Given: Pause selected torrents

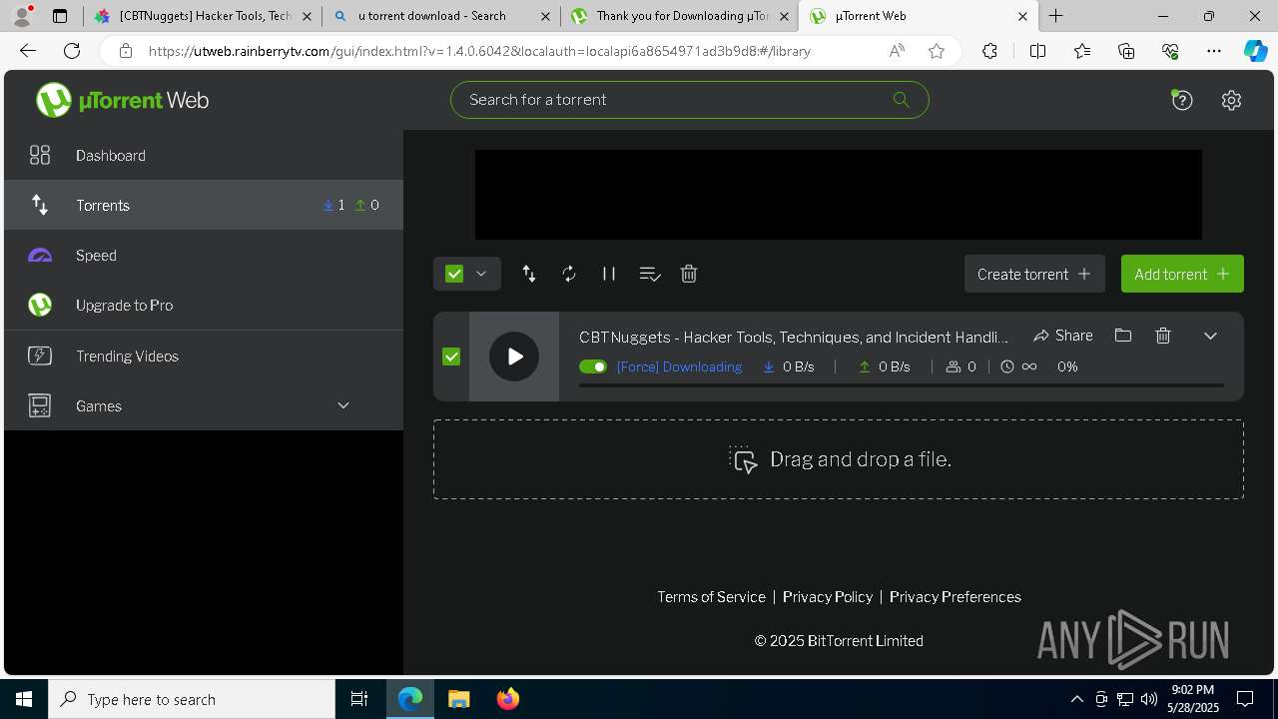Looking at the screenshot, I should click(609, 274).
